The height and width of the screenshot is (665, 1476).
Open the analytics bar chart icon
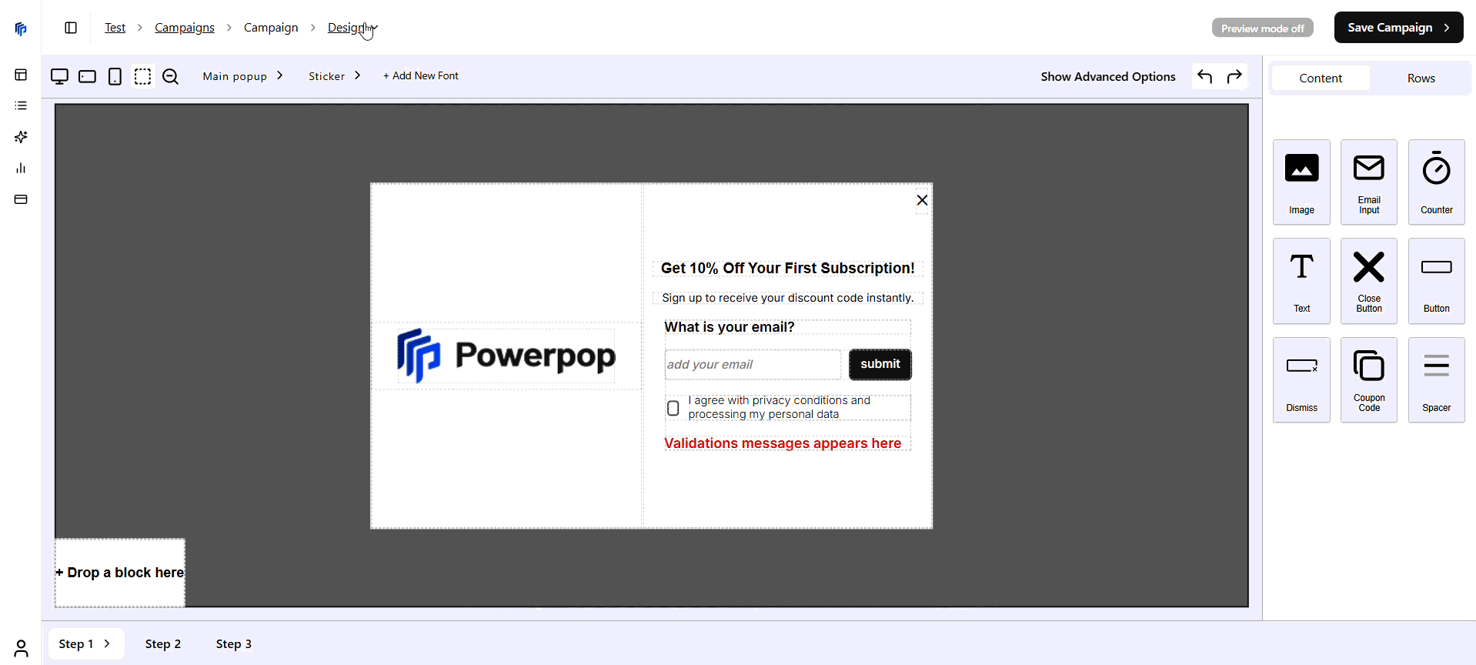pyautogui.click(x=21, y=168)
